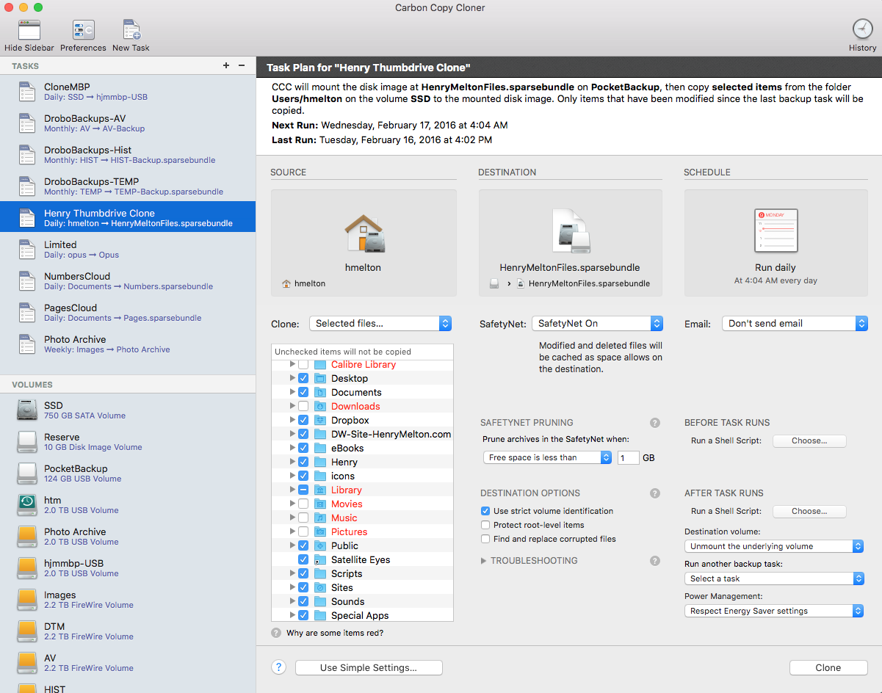Click the plus icon to add task
The width and height of the screenshot is (882, 693).
pos(226,66)
